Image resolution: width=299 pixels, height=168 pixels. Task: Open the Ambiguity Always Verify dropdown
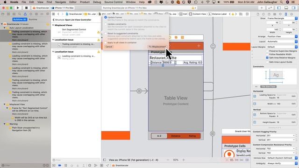point(282,163)
